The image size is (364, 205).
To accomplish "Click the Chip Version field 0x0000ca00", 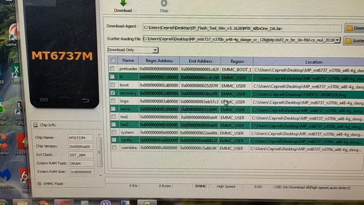I will coord(81,146).
